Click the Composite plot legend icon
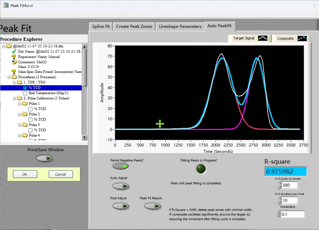Image resolution: width=319 pixels, height=230 pixels. tap(302, 38)
